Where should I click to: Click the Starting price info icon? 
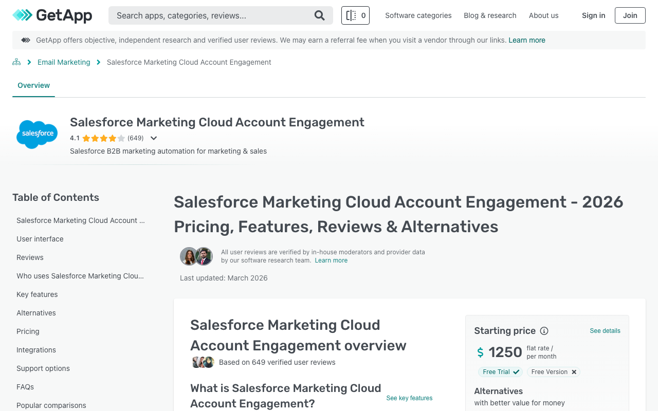tap(544, 331)
